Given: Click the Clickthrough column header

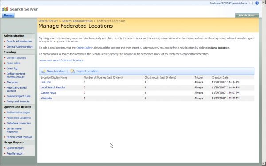Looking at the screenshot, I should click(160, 78).
